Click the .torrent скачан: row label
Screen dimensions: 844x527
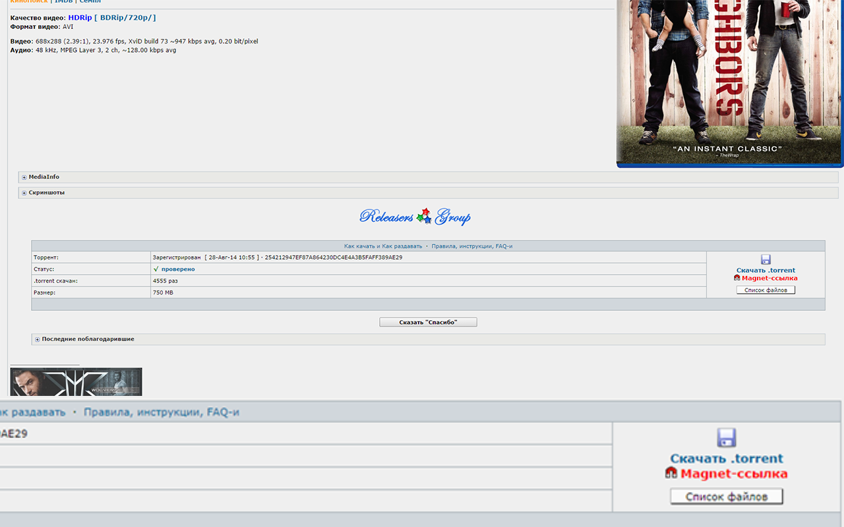point(55,281)
